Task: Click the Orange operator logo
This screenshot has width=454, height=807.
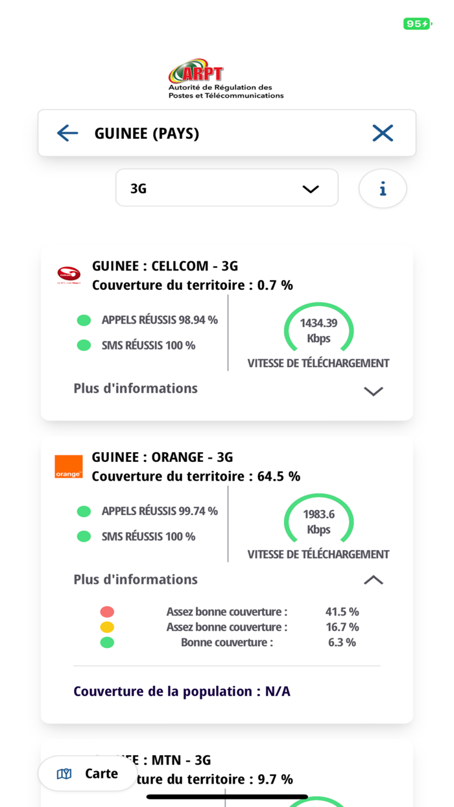Action: tap(69, 466)
